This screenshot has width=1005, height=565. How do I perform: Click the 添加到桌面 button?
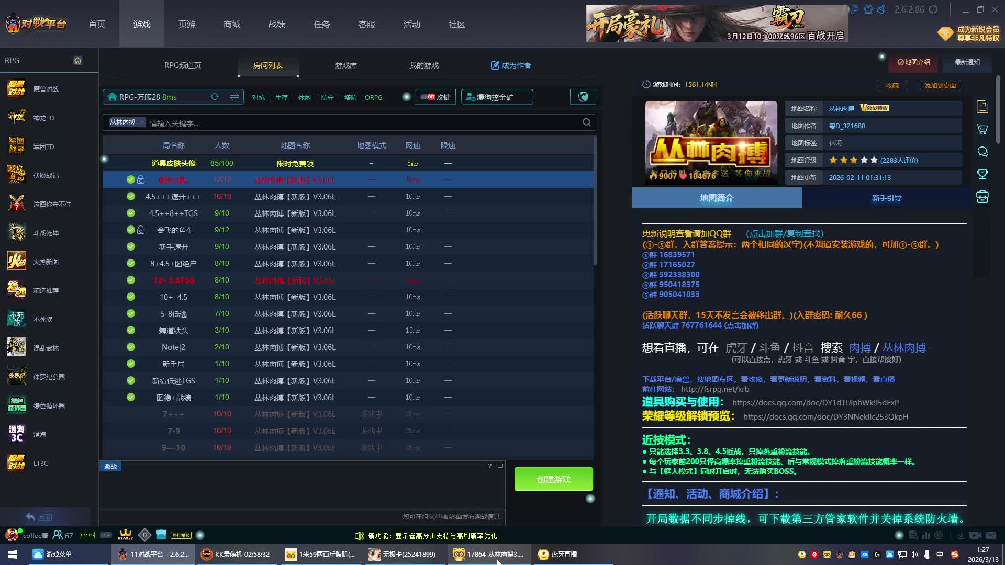[940, 85]
